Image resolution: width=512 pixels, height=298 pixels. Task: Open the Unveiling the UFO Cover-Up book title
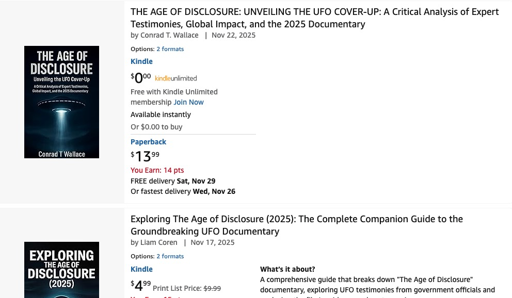(314, 18)
